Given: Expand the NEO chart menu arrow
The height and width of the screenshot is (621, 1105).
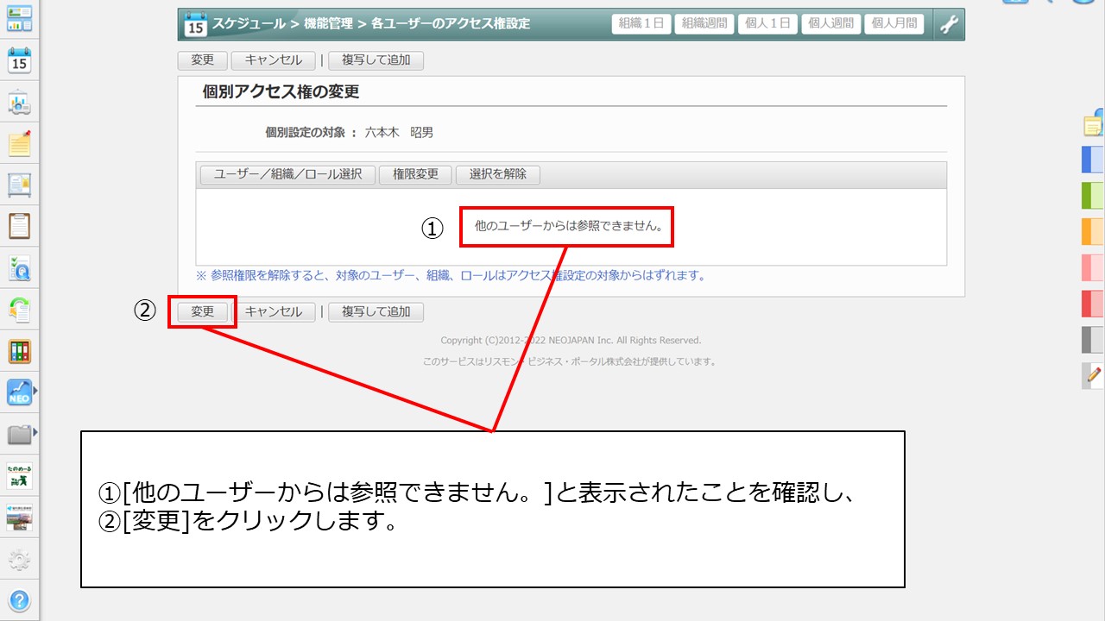Looking at the screenshot, I should click(35, 392).
